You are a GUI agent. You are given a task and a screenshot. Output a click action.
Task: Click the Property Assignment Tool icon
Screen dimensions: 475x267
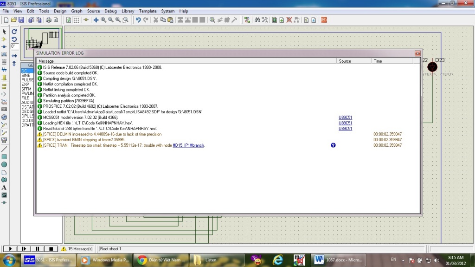265,20
